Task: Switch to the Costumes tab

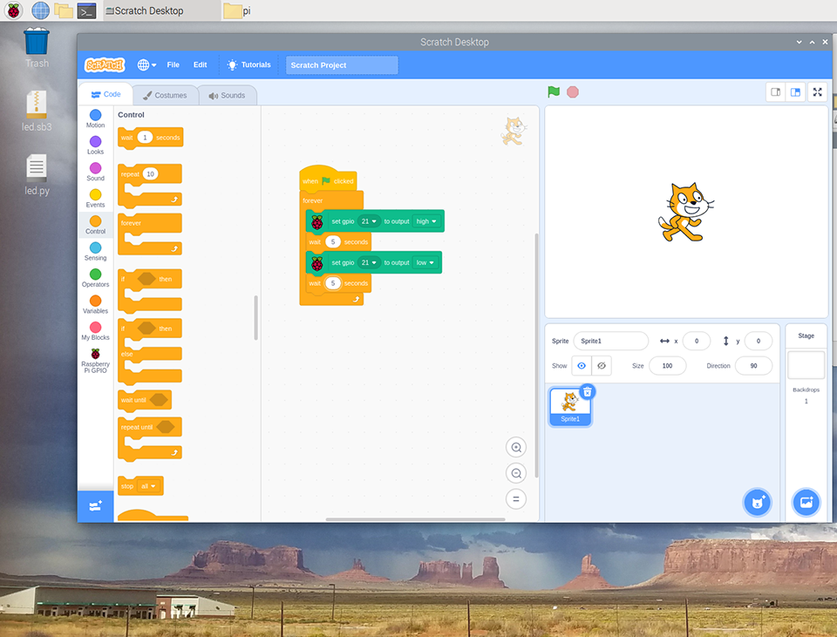Action: pyautogui.click(x=165, y=96)
